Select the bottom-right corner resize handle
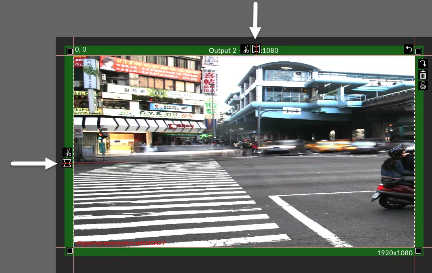Image resolution: width=432 pixels, height=273 pixels. tap(418, 251)
